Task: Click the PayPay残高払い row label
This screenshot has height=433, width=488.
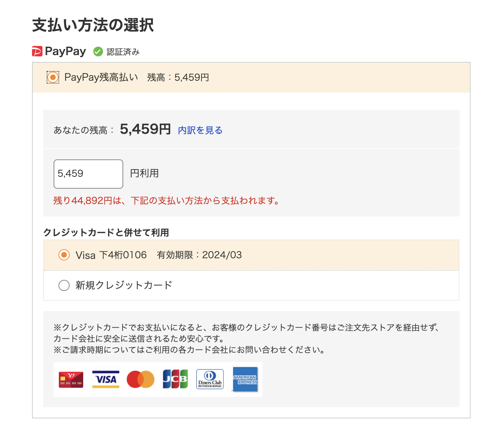Action: [x=101, y=77]
